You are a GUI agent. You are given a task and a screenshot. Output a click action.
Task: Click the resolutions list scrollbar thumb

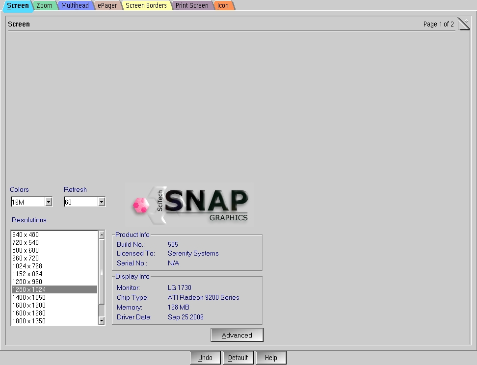click(102, 271)
